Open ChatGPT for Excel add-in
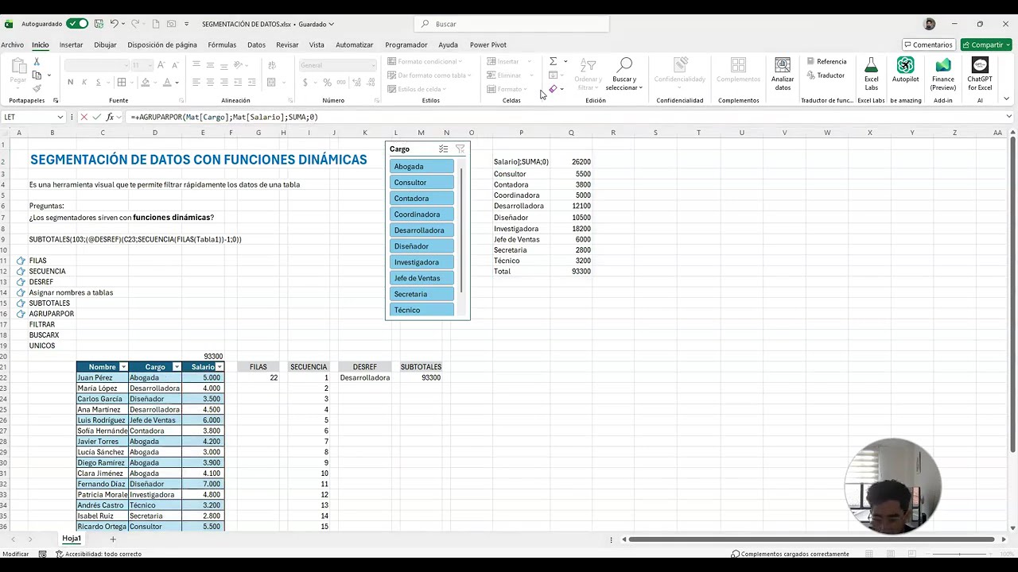The height and width of the screenshot is (572, 1018). pos(980,73)
